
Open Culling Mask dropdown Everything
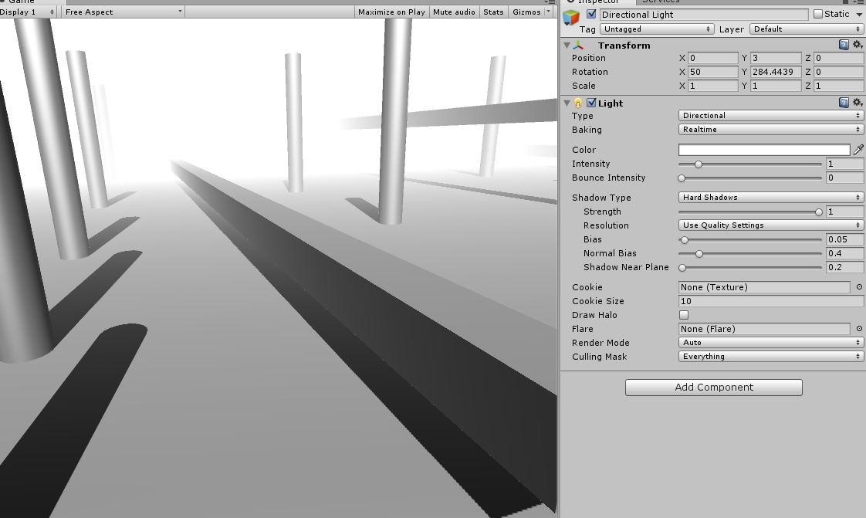pyautogui.click(x=770, y=356)
